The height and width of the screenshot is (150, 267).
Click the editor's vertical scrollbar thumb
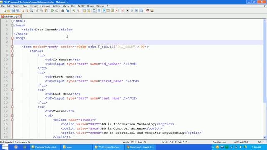coord(265,62)
